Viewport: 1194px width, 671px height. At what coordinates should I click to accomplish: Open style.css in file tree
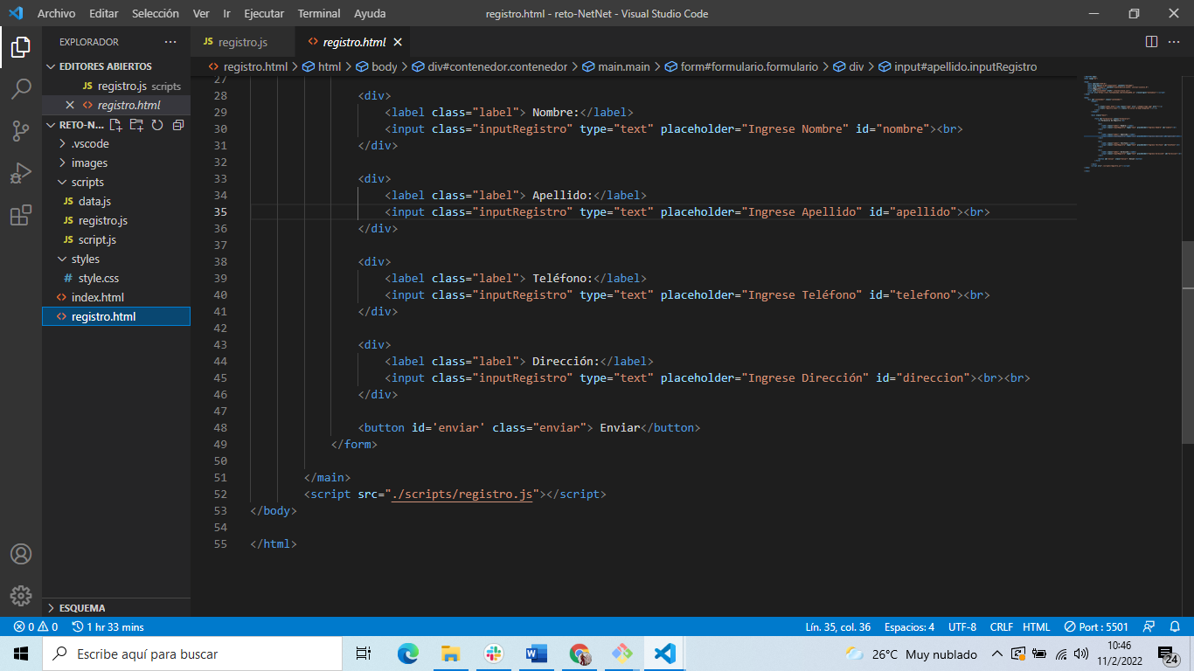[116, 278]
